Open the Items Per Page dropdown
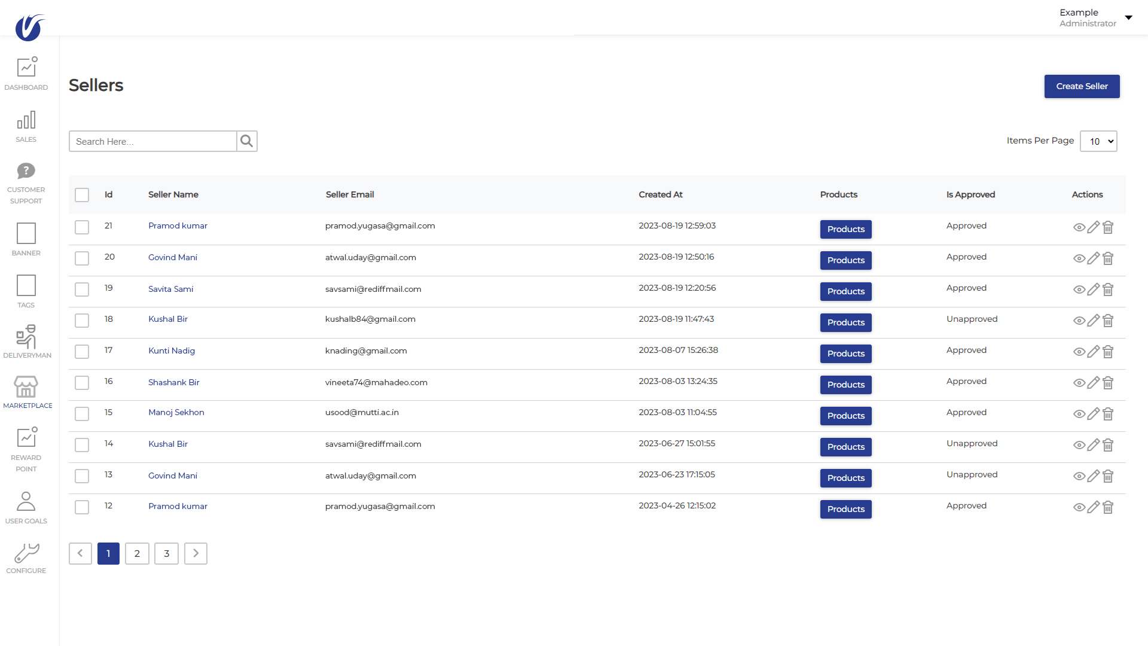 click(1098, 141)
